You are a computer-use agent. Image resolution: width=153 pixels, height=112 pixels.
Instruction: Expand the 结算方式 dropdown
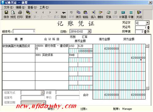tap(42, 92)
